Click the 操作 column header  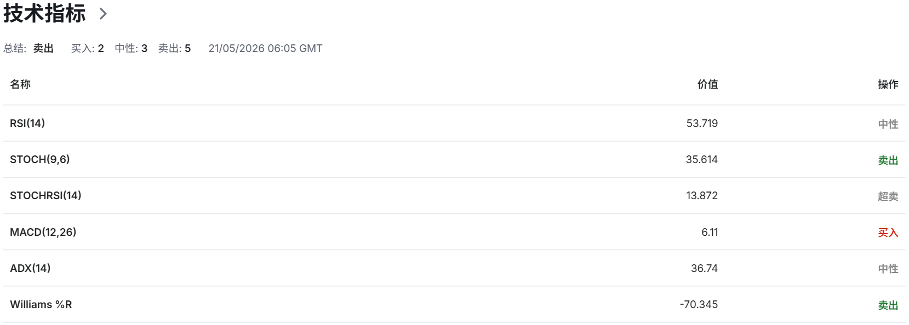click(888, 84)
